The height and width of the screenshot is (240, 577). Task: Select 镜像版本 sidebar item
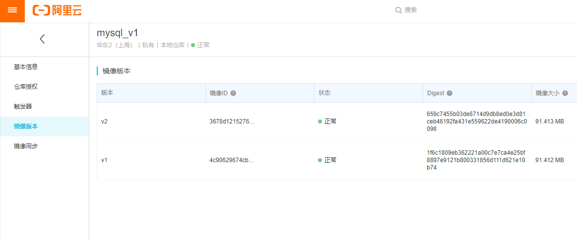click(x=26, y=126)
